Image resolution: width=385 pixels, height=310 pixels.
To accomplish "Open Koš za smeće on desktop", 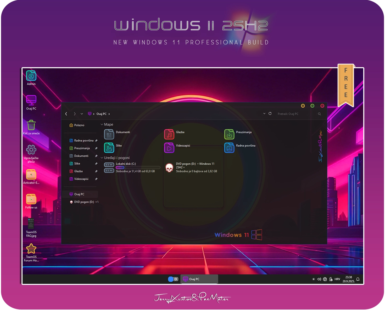I will pos(31,126).
